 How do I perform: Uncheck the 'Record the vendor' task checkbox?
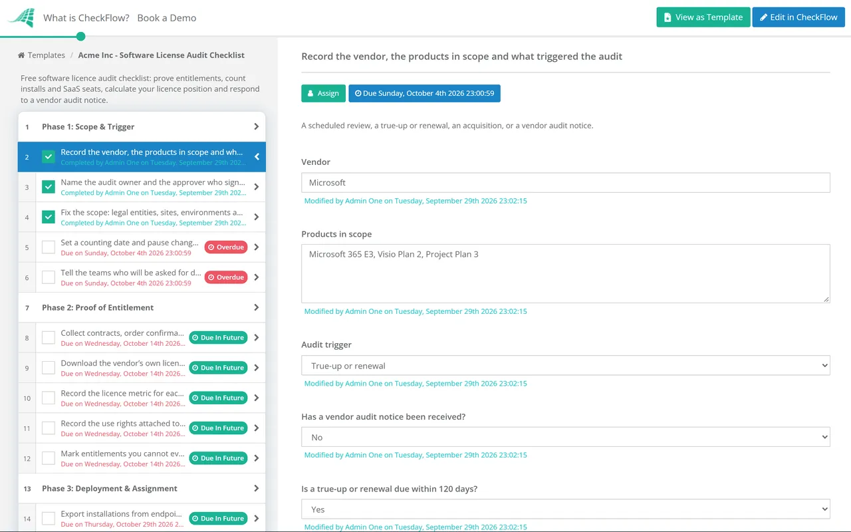pos(49,157)
